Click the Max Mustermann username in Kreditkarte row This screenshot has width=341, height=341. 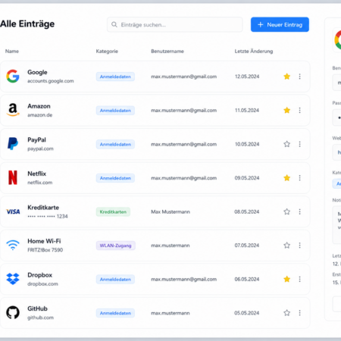pos(170,211)
